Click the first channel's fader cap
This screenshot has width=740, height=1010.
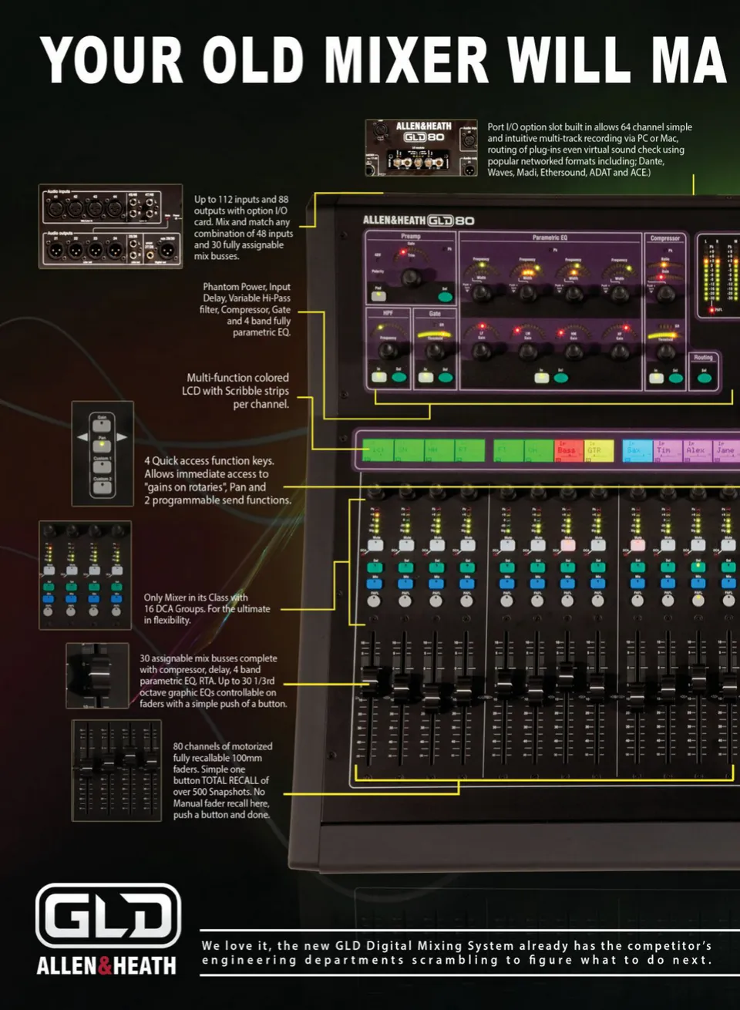click(373, 678)
